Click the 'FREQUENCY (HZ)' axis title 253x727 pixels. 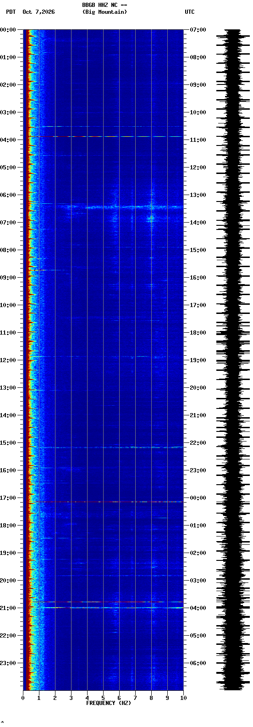(109, 703)
